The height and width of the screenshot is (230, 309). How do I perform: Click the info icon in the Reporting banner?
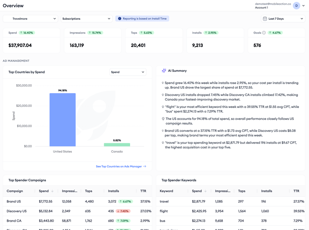point(119,18)
